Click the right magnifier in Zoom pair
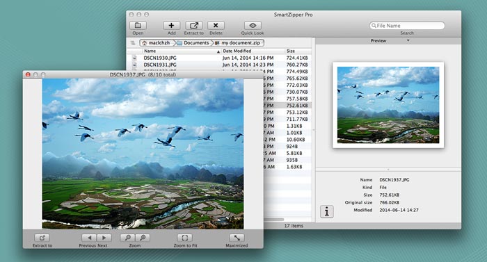Image resolution: width=487 pixels, height=262 pixels. (143, 238)
